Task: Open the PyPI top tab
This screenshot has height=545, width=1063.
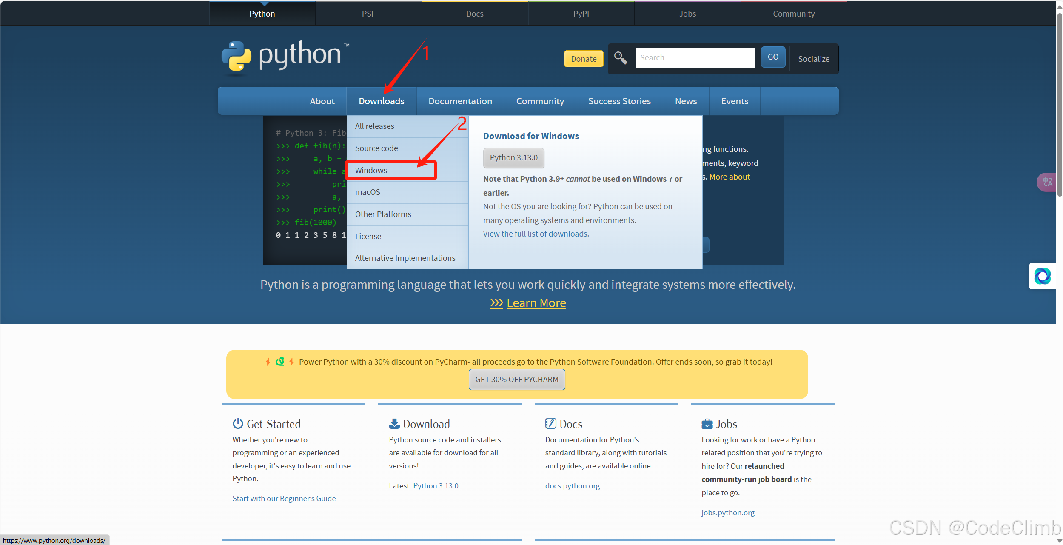Action: click(581, 14)
